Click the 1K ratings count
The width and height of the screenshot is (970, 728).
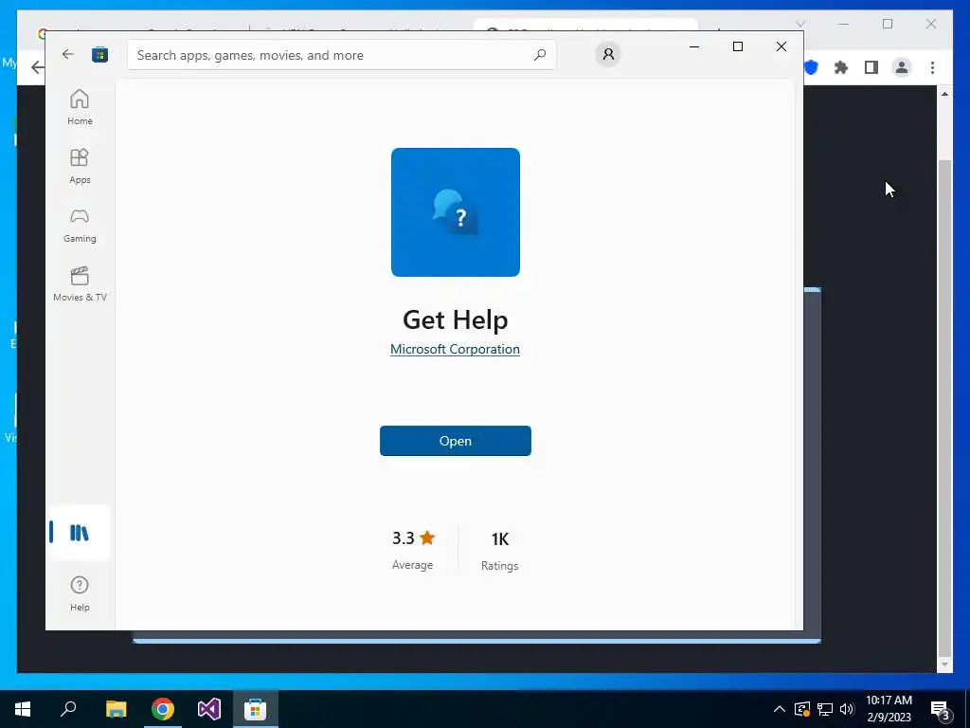pos(500,539)
